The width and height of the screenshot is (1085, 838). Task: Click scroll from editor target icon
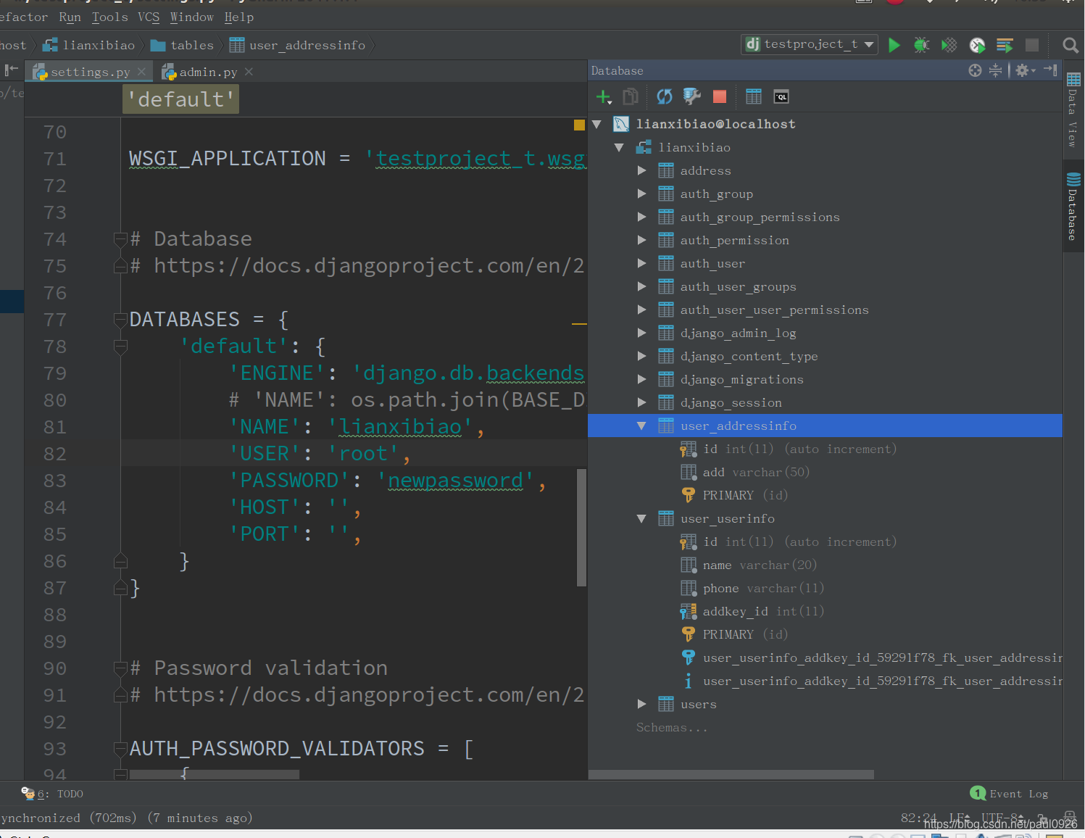[975, 70]
